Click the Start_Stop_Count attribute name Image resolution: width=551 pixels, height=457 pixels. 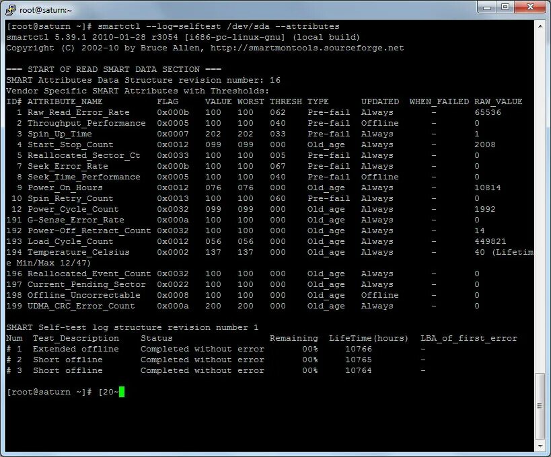[70, 144]
